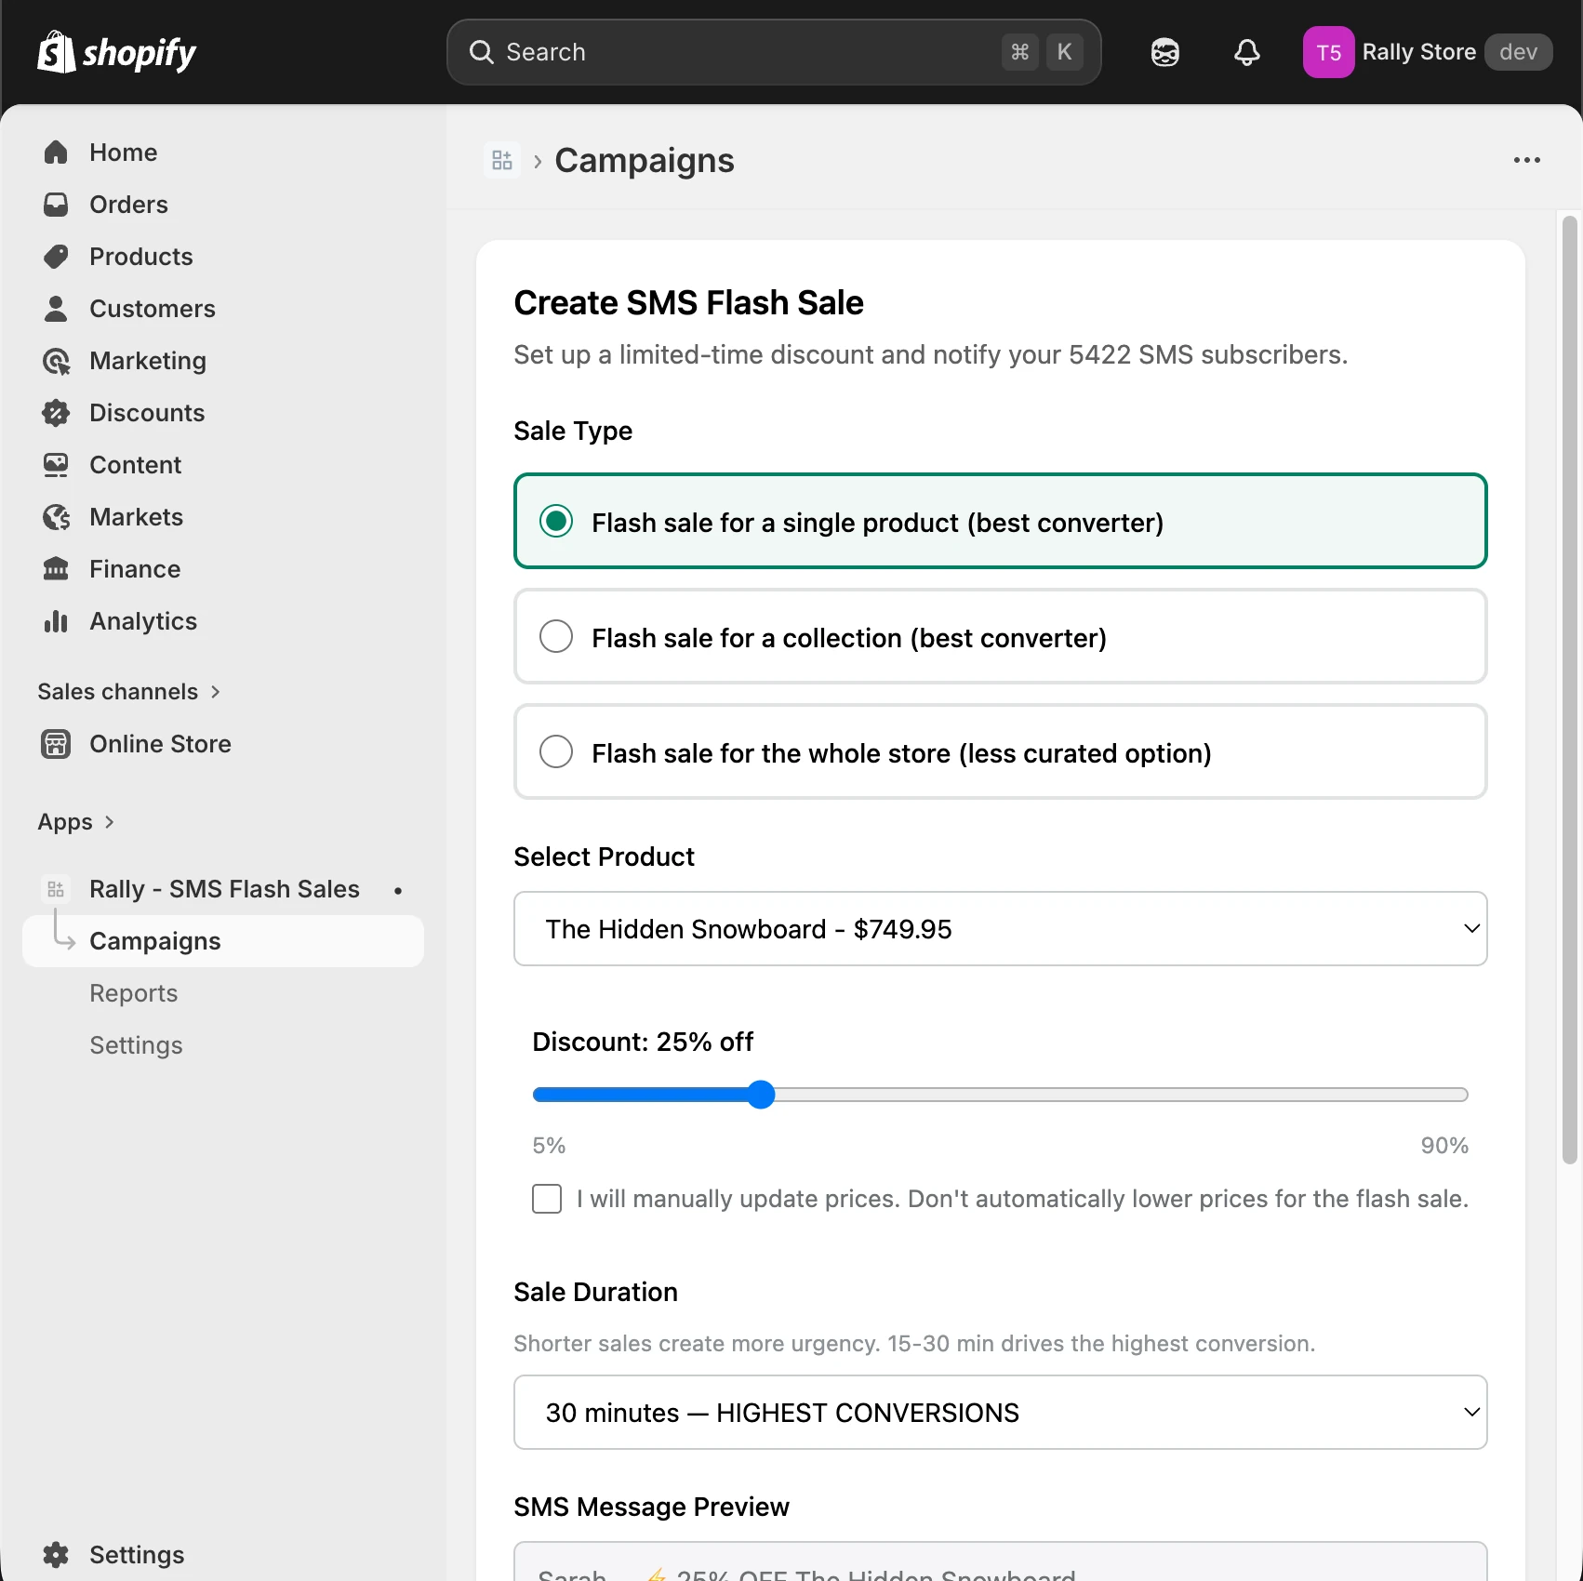The image size is (1583, 1581).
Task: Click the Home icon in the sidebar
Action: (56, 153)
